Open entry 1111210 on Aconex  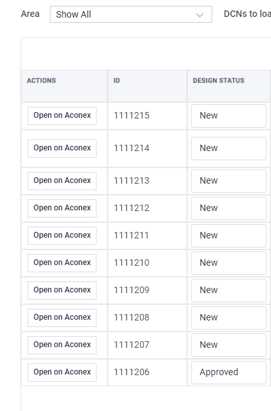(x=62, y=263)
